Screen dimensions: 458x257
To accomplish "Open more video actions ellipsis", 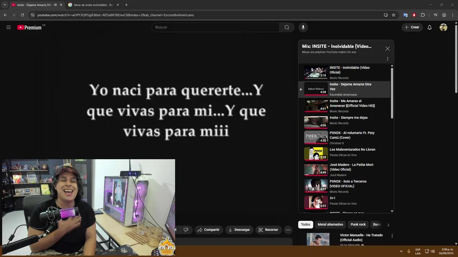I will click(x=288, y=230).
